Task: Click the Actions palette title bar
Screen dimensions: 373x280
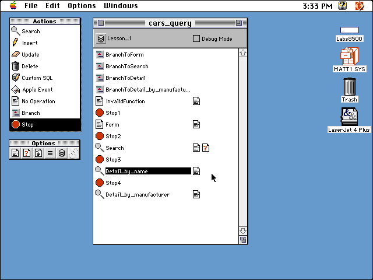Action: 45,22
